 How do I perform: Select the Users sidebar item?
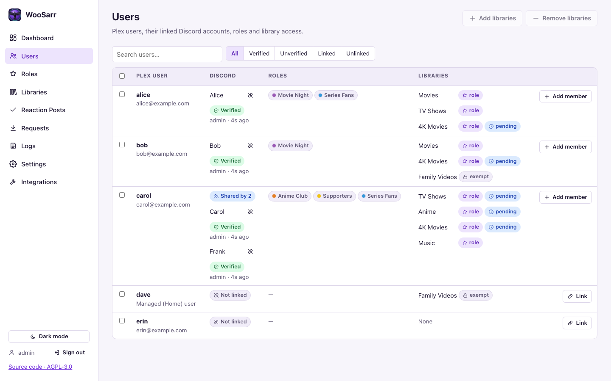(x=49, y=56)
